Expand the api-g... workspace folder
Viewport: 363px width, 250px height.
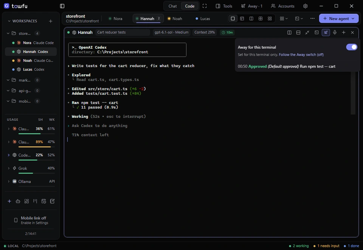pyautogui.click(x=8, y=91)
